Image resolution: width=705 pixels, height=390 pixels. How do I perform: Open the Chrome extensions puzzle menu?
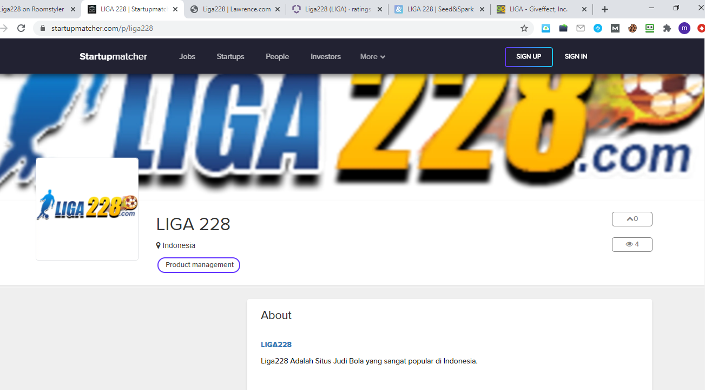(x=667, y=28)
